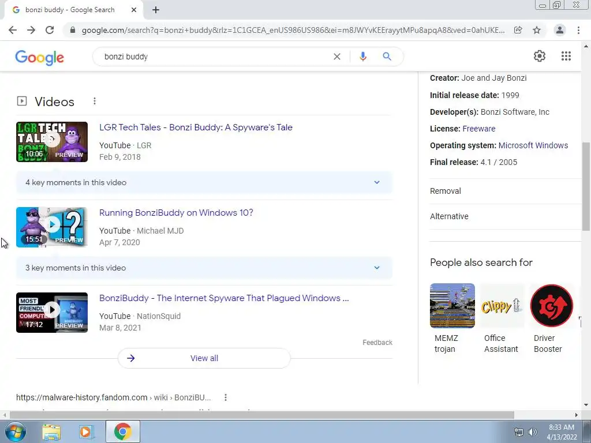
Task: Open the Freeware license link
Action: (478, 129)
